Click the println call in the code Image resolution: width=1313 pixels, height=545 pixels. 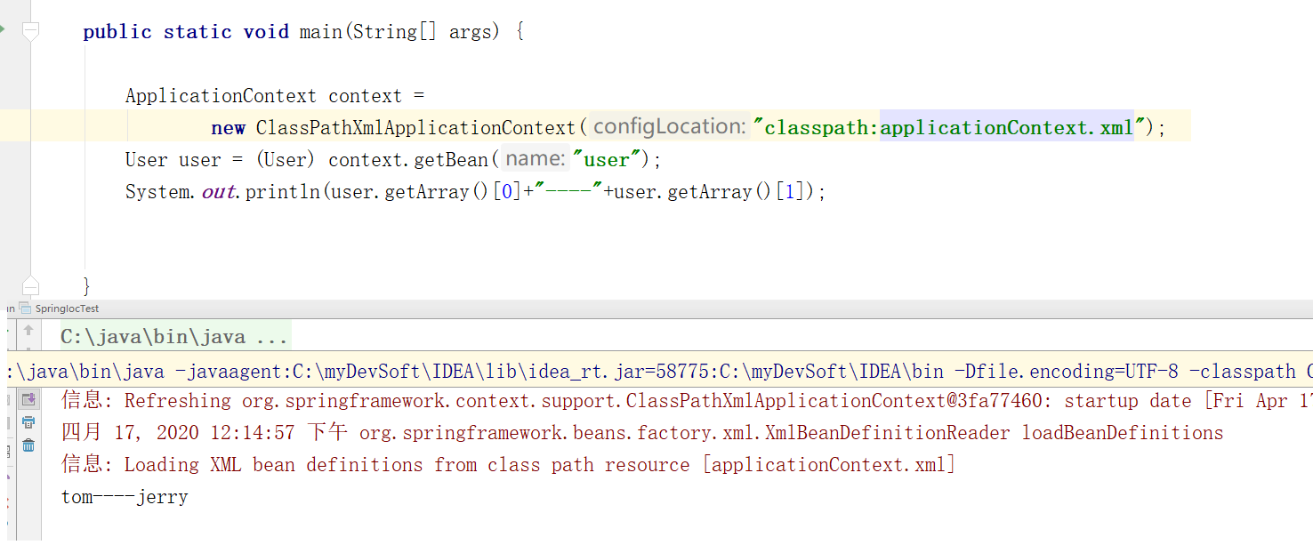tap(282, 192)
